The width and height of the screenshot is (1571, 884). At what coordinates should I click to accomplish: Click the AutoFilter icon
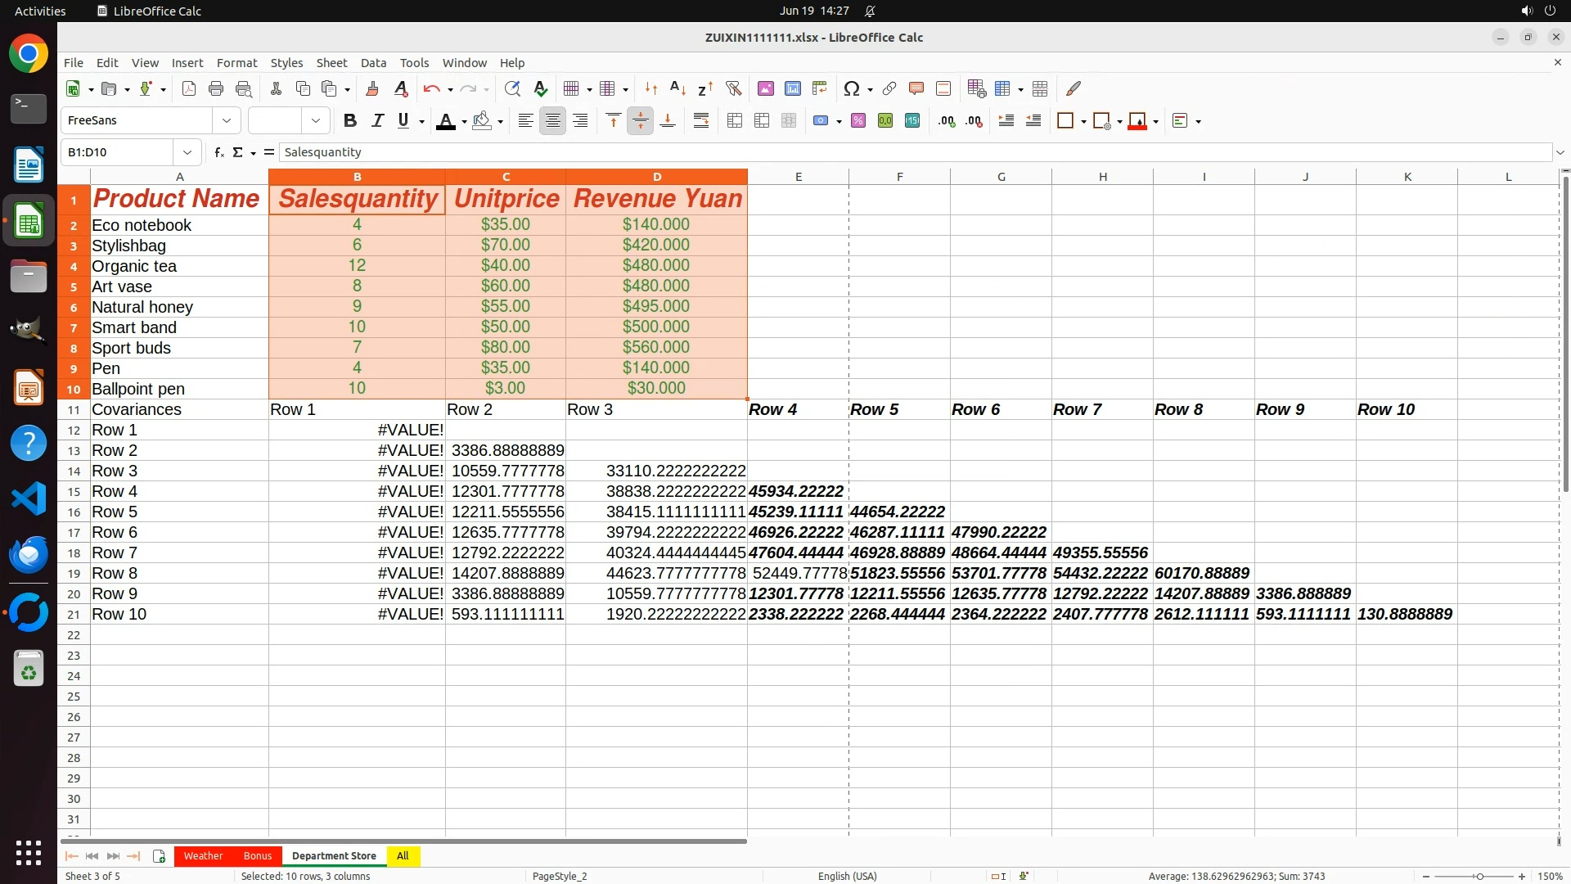[x=733, y=88]
